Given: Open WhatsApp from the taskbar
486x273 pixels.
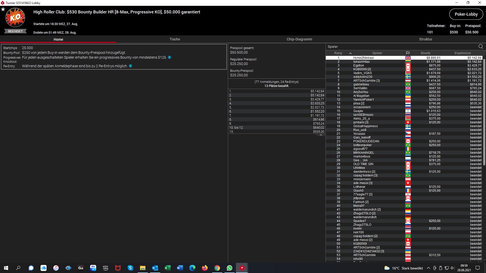Looking at the screenshot, I should pos(230,268).
